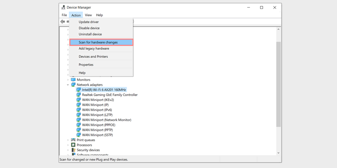Expand the Monitors tree node
Screen dimensions: 337x168
(x=68, y=80)
